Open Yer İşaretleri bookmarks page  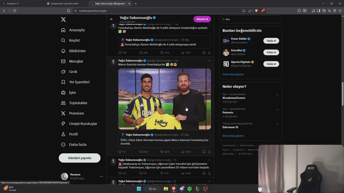(75, 82)
